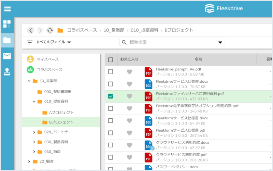
Task: Go to 10_営業部 in breadcrumb
Action: coord(114,30)
